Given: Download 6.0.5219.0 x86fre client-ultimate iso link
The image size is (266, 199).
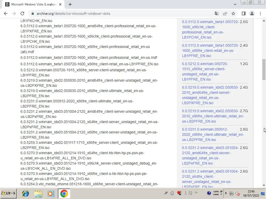Looking at the screenshot, I should (x=213, y=116).
